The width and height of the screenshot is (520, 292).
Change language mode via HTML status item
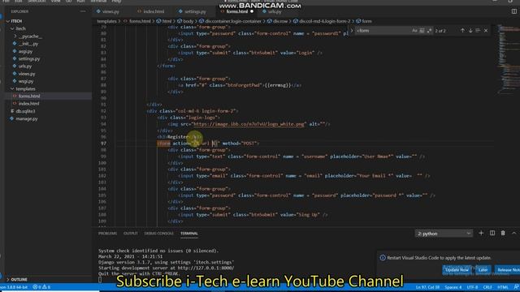click(x=503, y=287)
